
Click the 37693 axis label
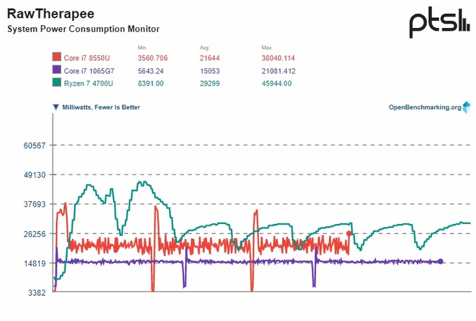click(35, 204)
